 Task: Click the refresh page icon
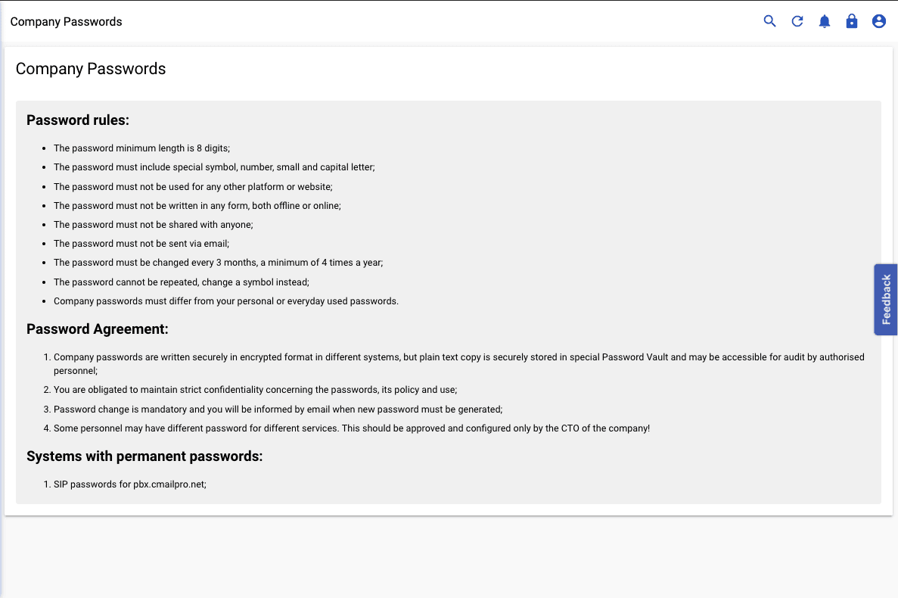click(797, 21)
